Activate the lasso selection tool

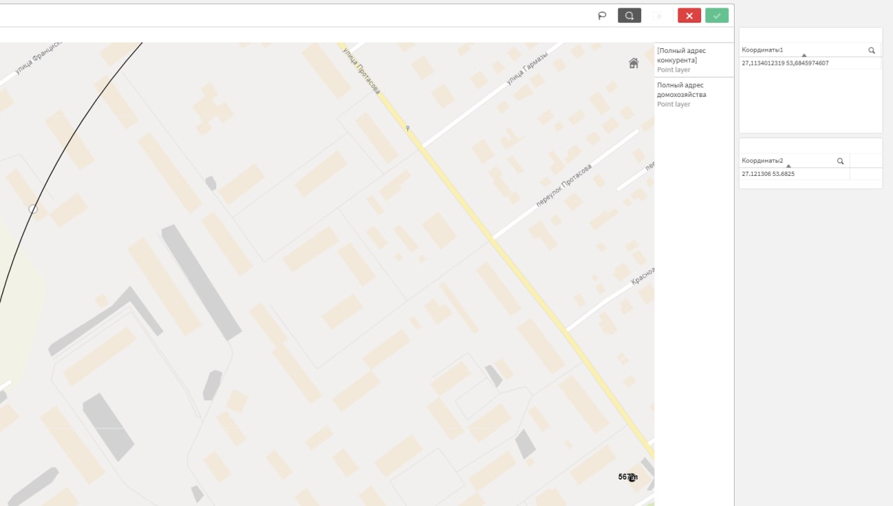pyautogui.click(x=602, y=15)
